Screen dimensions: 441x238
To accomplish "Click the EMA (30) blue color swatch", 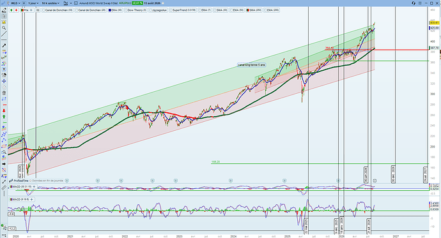I will click(110, 10).
